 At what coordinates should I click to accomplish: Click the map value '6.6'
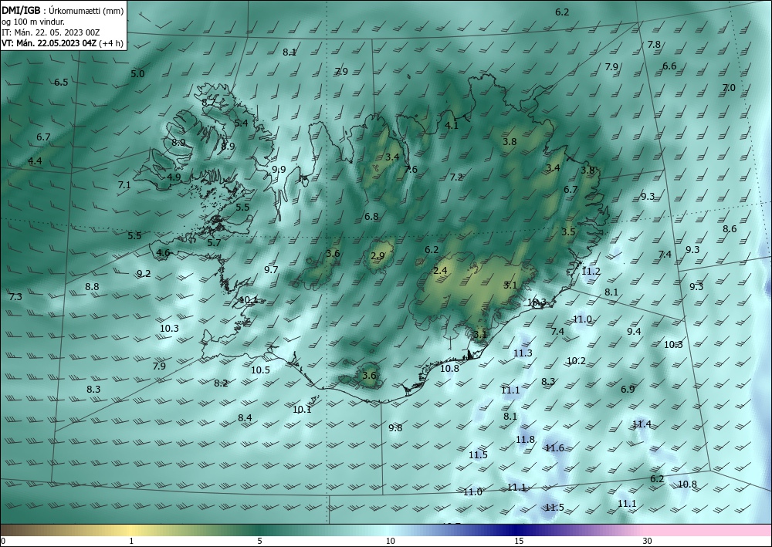tap(669, 66)
